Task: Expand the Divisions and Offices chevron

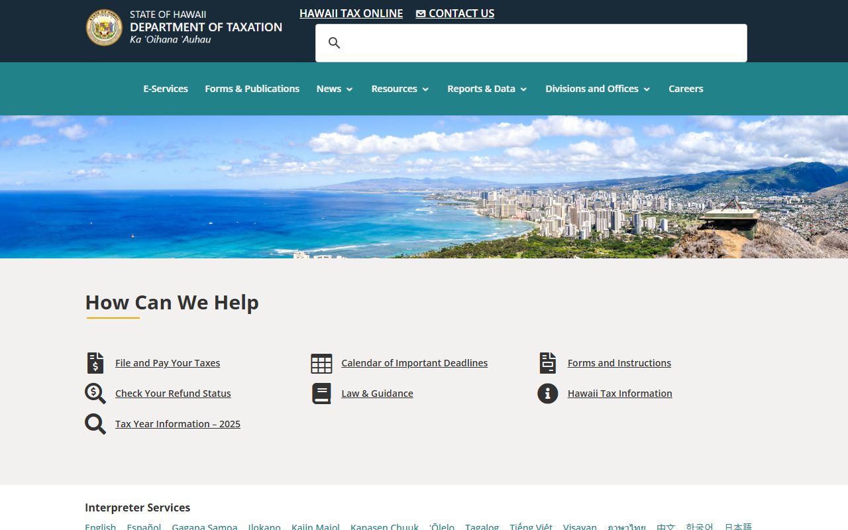Action: click(x=647, y=89)
